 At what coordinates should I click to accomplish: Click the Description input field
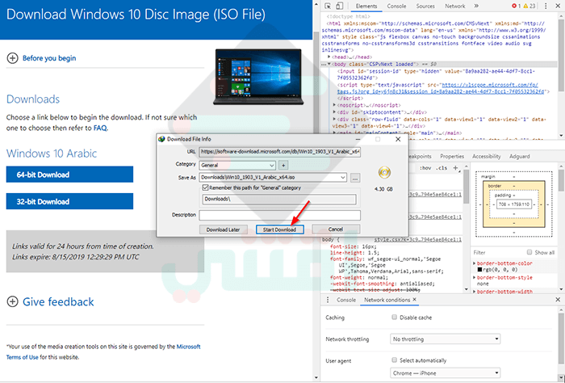[x=279, y=215]
